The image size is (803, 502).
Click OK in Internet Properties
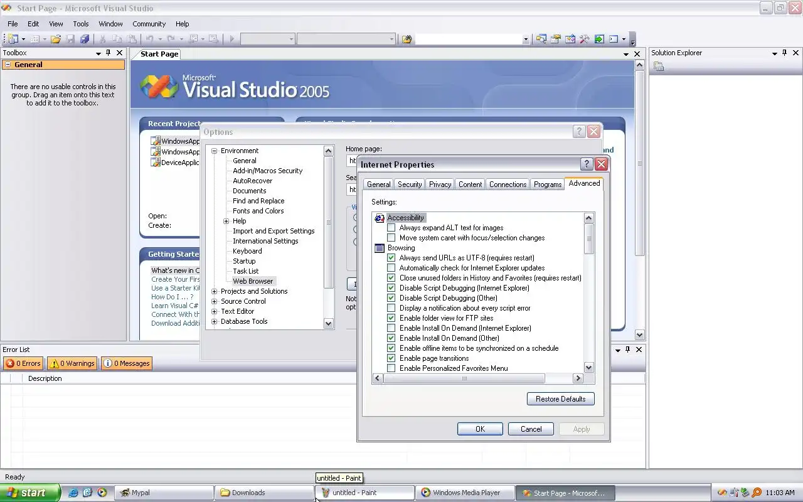(480, 429)
